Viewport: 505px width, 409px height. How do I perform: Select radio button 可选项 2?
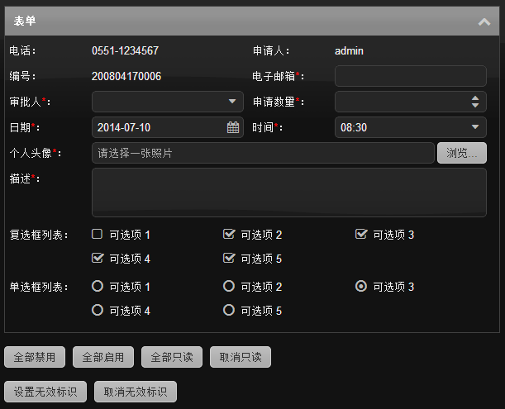tap(229, 286)
